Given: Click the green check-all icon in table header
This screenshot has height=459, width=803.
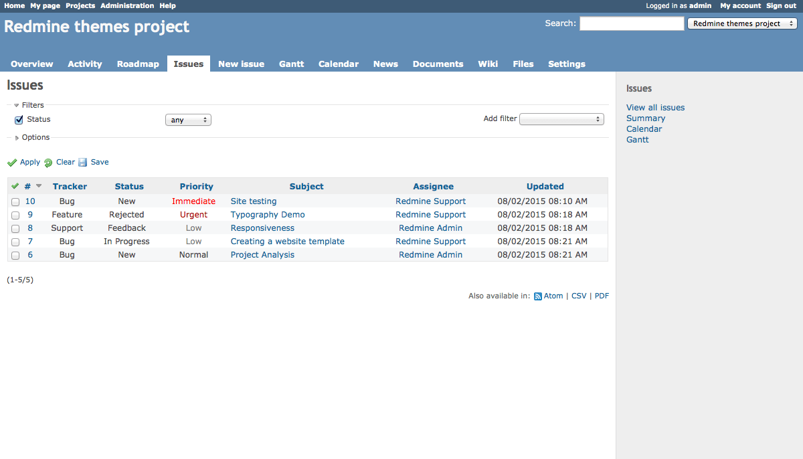Looking at the screenshot, I should click(x=15, y=186).
